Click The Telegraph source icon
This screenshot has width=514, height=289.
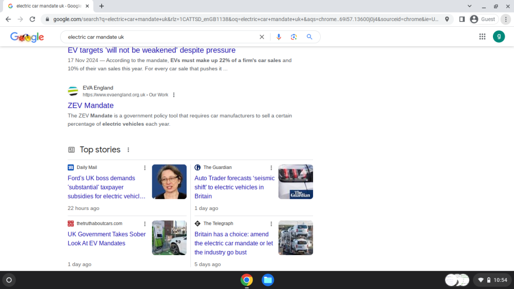click(x=197, y=223)
